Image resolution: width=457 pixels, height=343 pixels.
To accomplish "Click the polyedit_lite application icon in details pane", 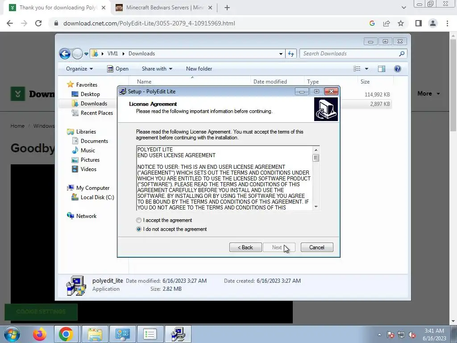I will [76, 285].
